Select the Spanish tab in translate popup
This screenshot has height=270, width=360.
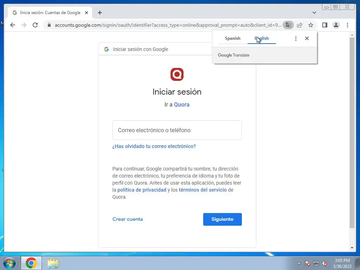click(233, 38)
